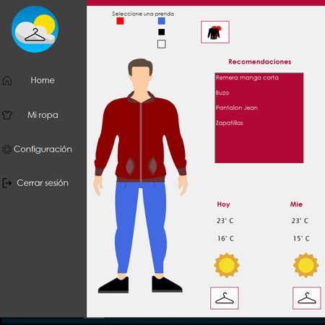
Task: Pick the blue color swatch
Action: pos(162,21)
